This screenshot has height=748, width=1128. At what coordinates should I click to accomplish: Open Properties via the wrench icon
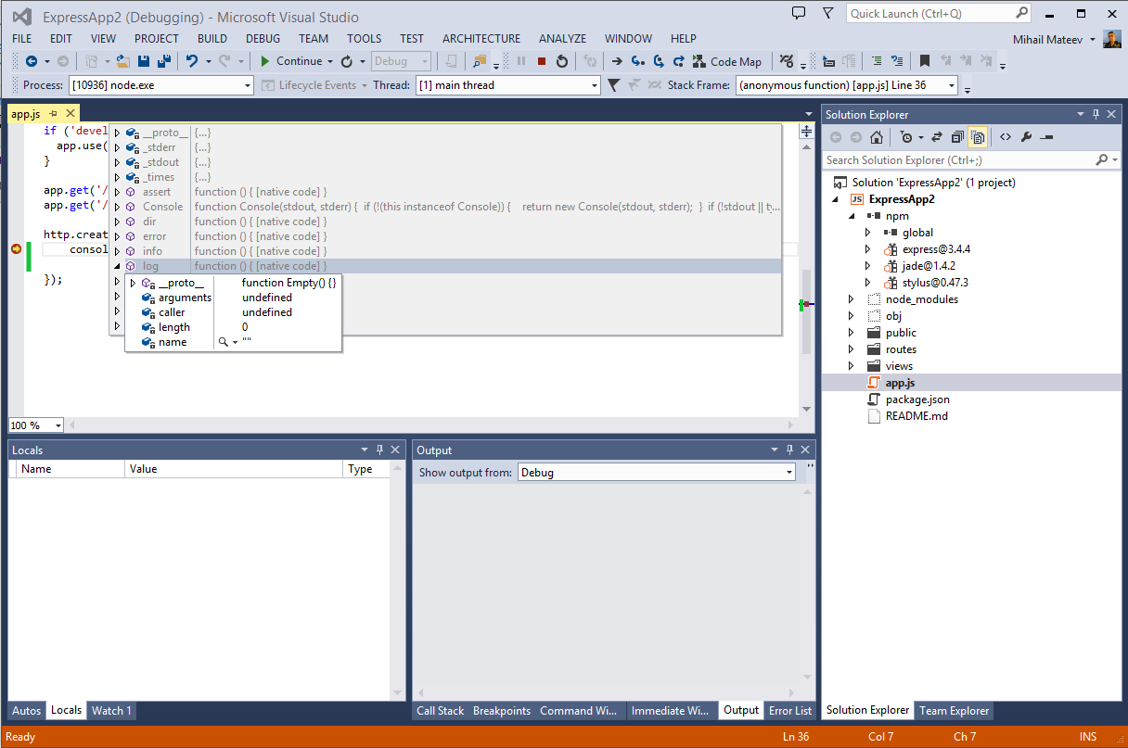1026,137
